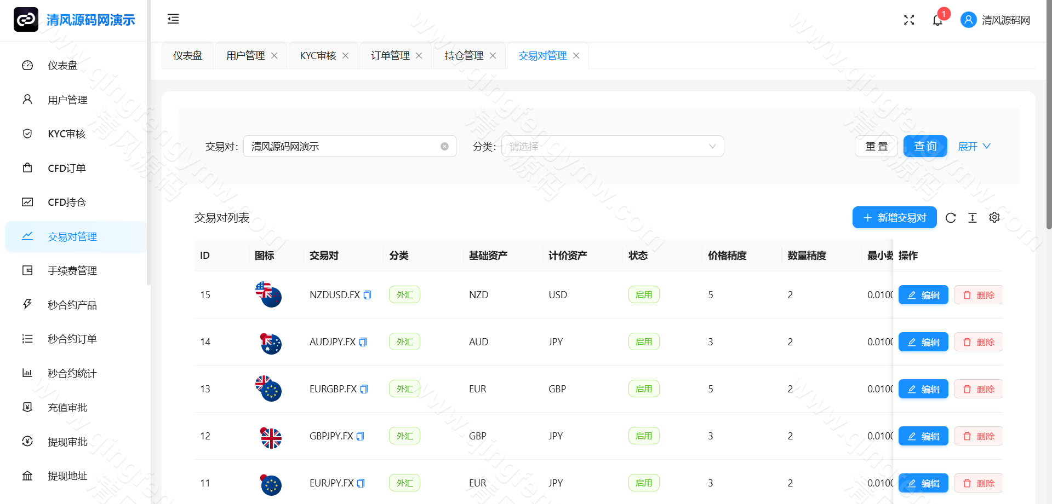Toggle 启用 status for EURJPY.FX
1052x504 pixels.
tap(644, 483)
